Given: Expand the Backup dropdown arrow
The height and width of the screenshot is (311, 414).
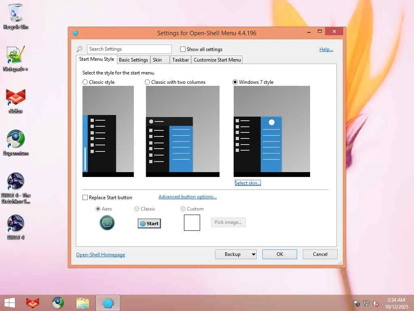Looking at the screenshot, I should (x=253, y=254).
